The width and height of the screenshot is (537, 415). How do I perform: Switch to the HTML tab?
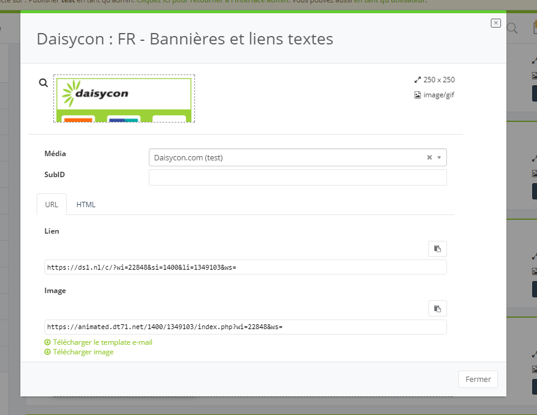[86, 205]
